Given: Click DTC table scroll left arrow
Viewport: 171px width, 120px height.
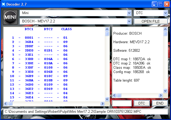Looking at the screenshot, I should tap(6, 103).
